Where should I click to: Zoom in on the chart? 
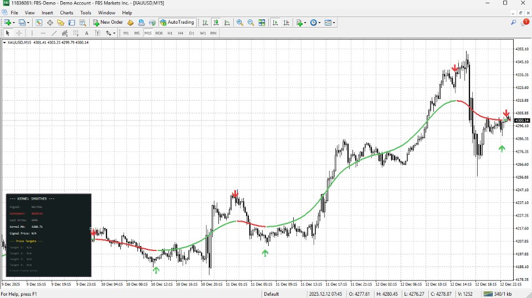pos(240,23)
